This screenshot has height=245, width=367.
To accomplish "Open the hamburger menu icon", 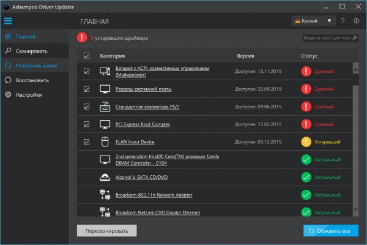I will tap(8, 21).
